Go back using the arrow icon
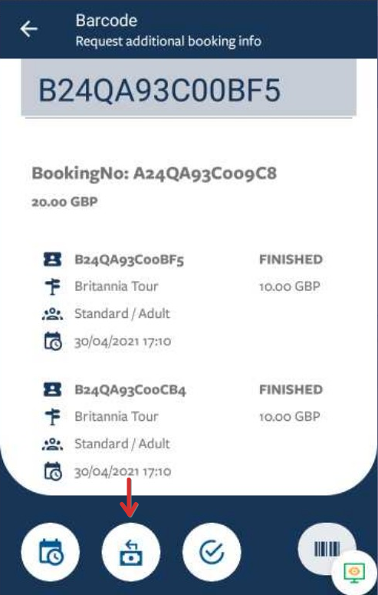 [29, 29]
